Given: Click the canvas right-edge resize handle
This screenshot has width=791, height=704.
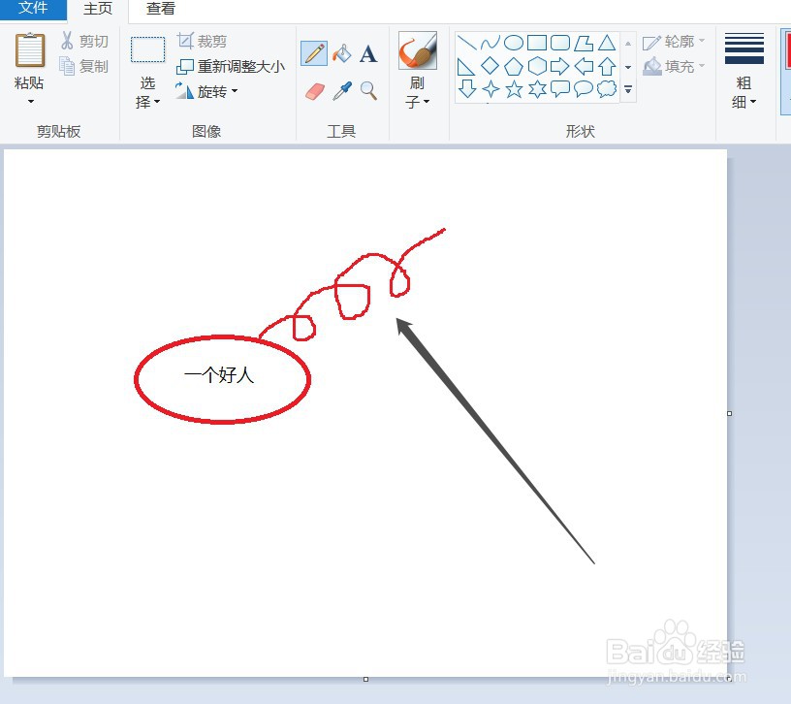Looking at the screenshot, I should click(730, 413).
